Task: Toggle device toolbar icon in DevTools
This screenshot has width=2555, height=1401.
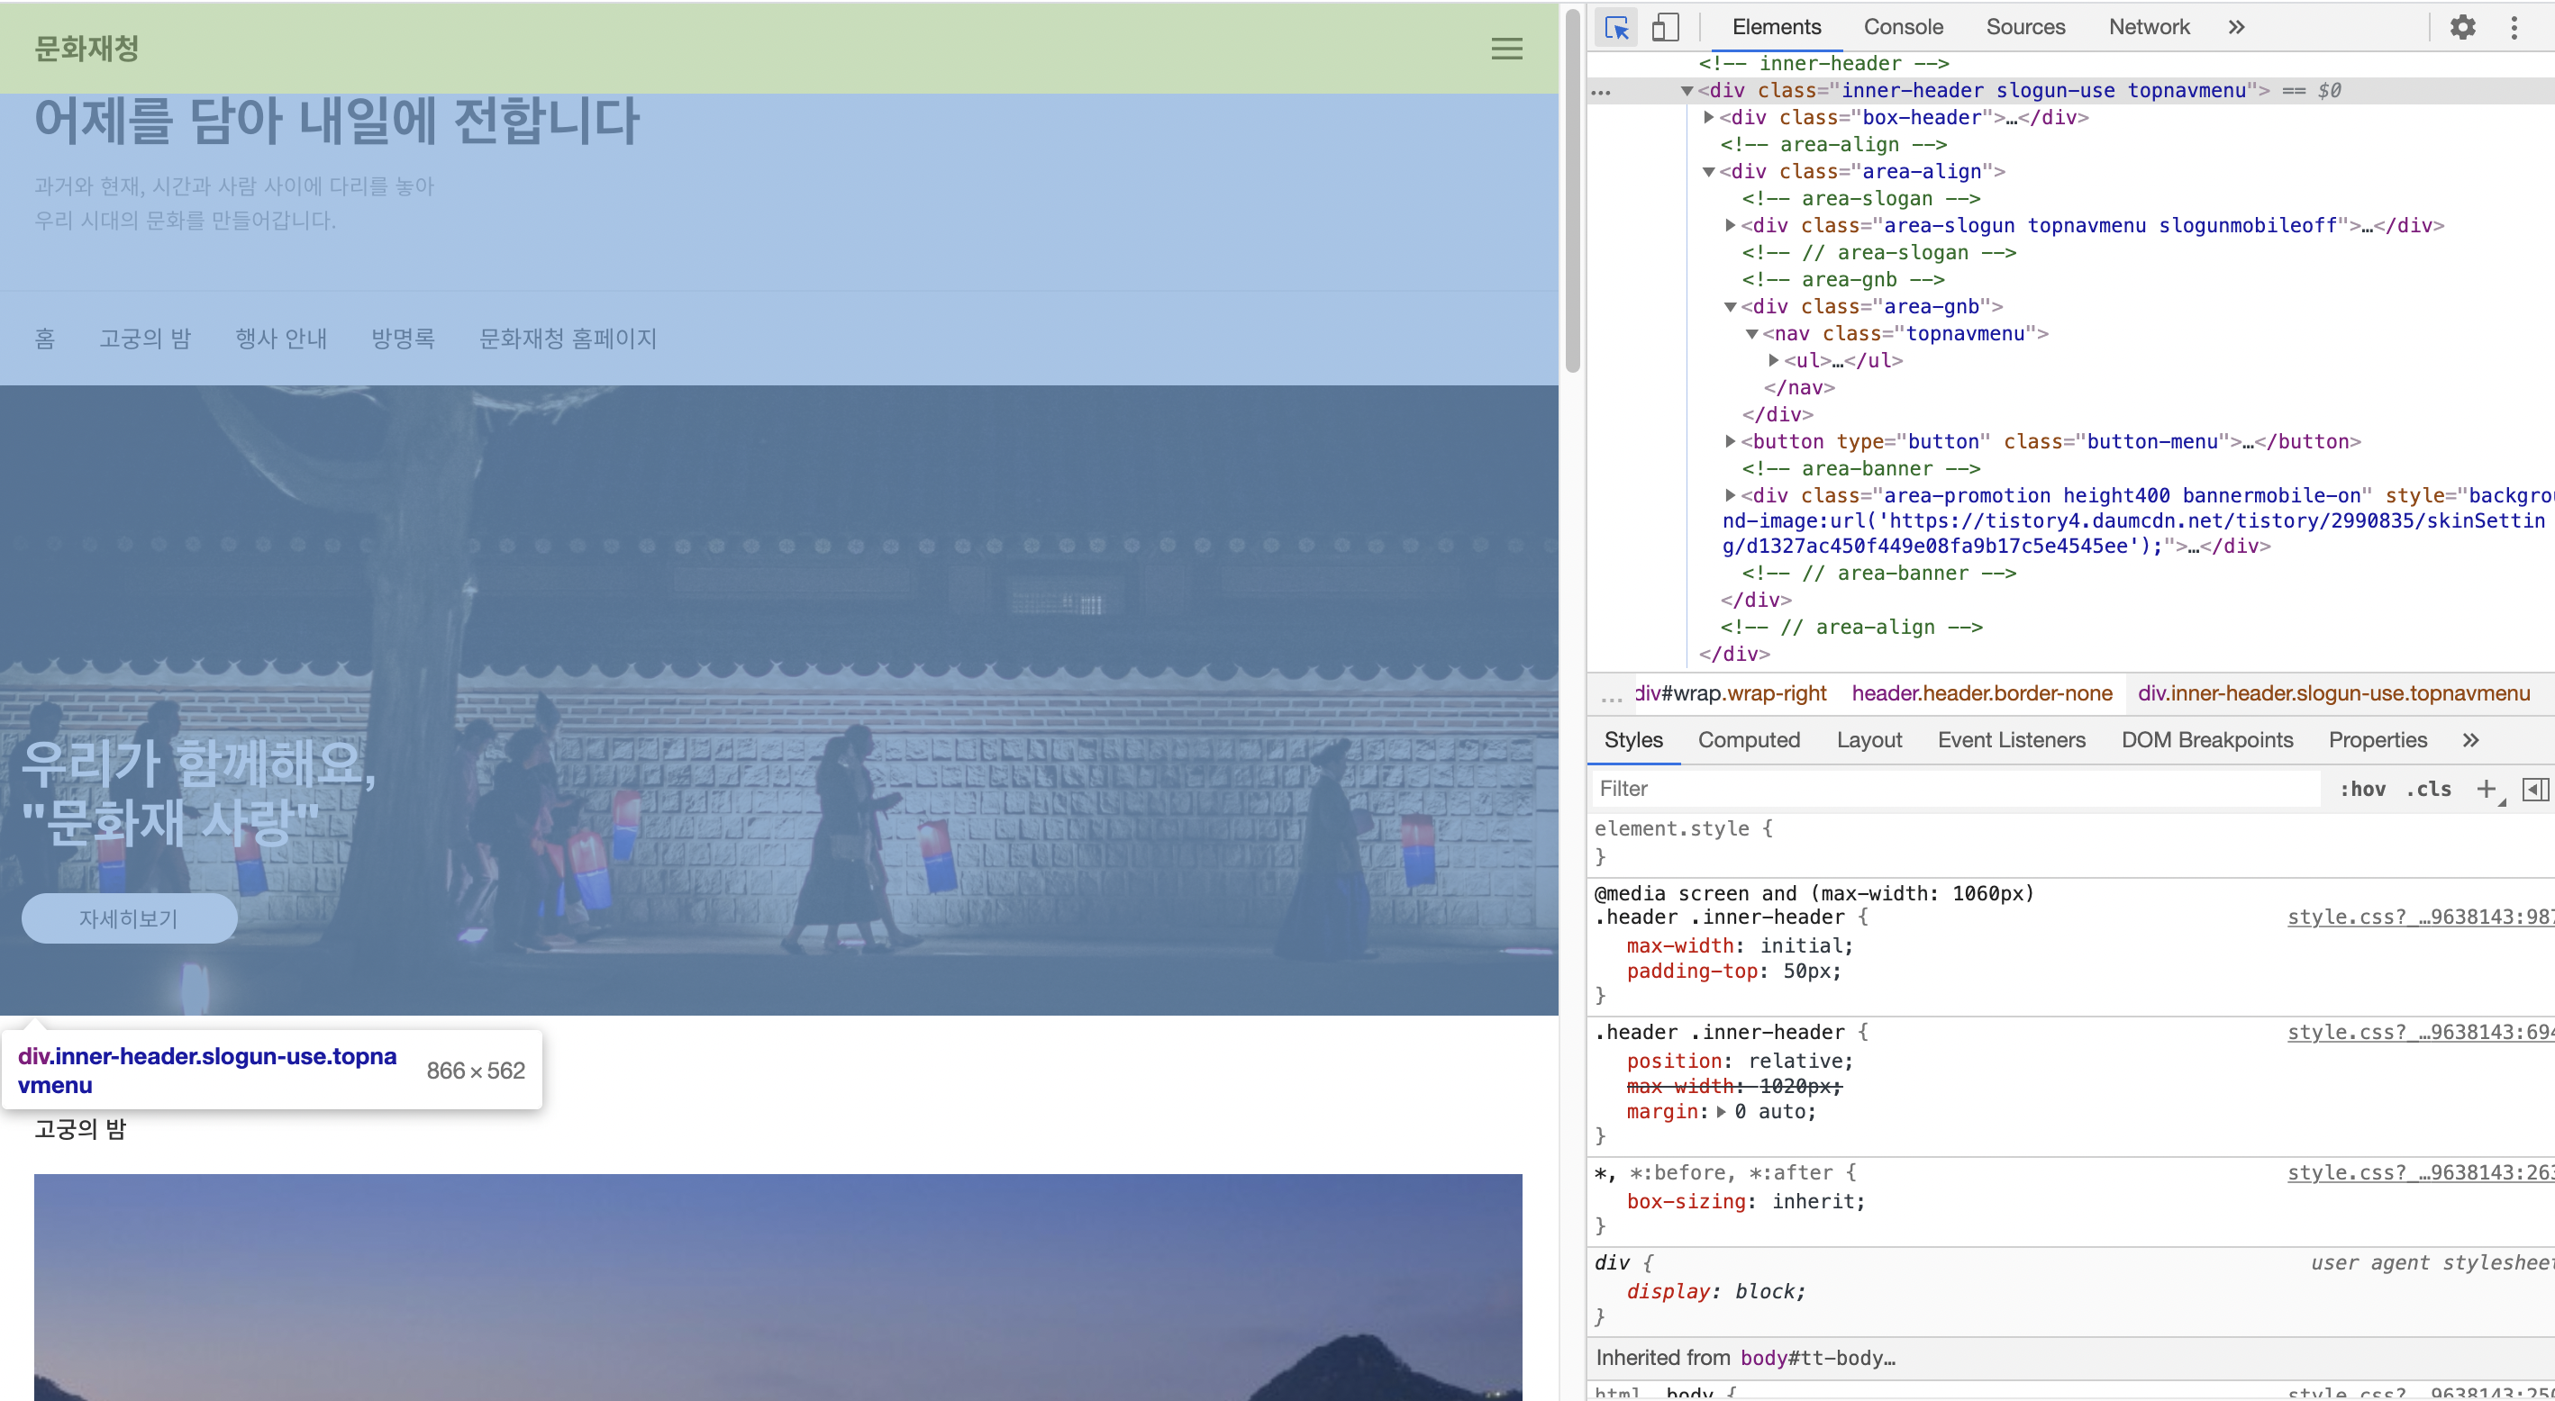Action: coord(1665,28)
